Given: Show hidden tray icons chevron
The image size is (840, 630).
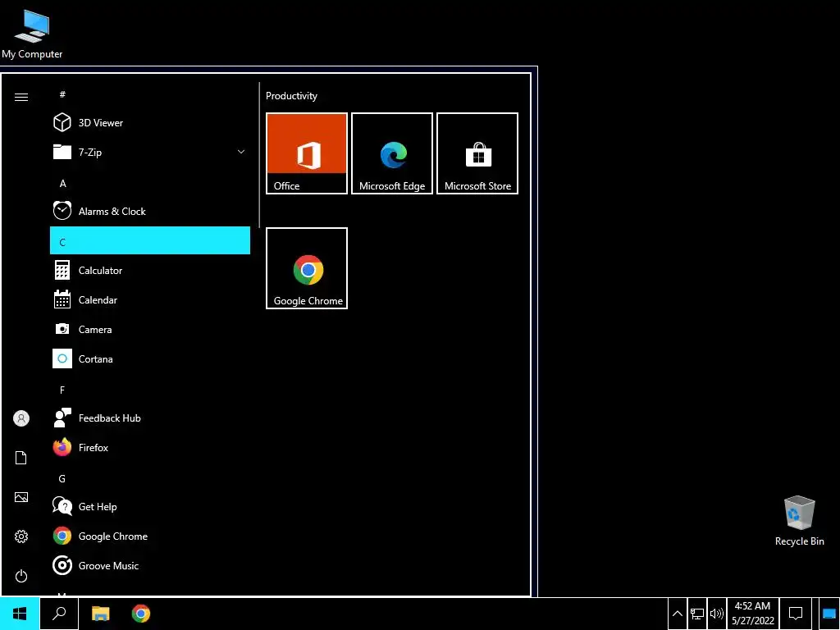Looking at the screenshot, I should coord(677,614).
